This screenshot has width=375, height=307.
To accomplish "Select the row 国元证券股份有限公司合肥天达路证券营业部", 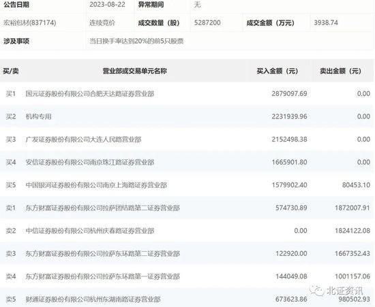I will (187, 93).
